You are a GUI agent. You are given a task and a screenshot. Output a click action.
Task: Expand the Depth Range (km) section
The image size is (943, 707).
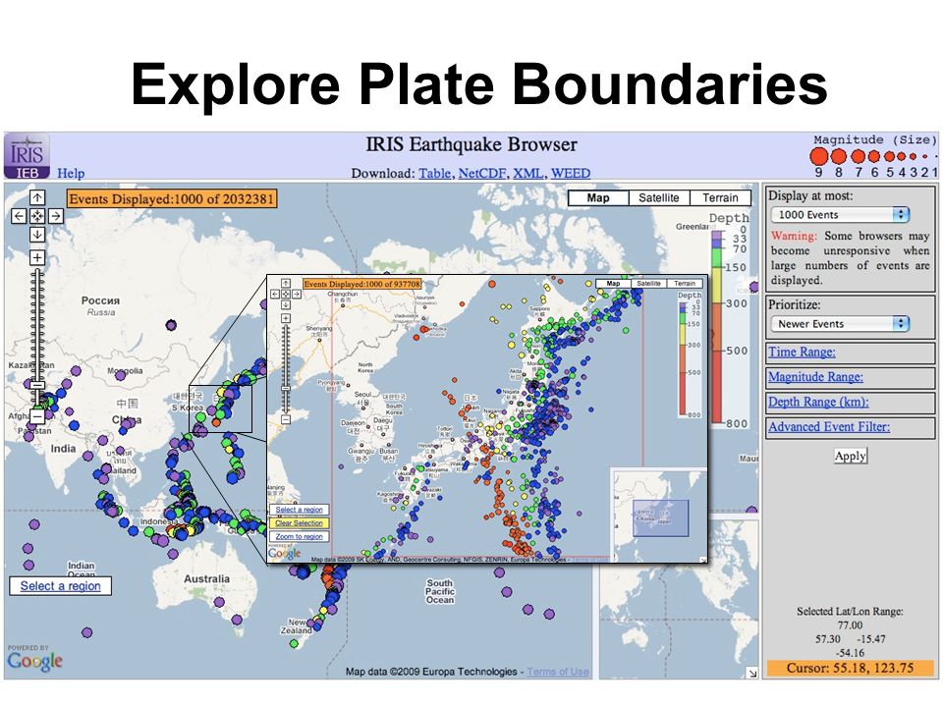[x=818, y=402]
